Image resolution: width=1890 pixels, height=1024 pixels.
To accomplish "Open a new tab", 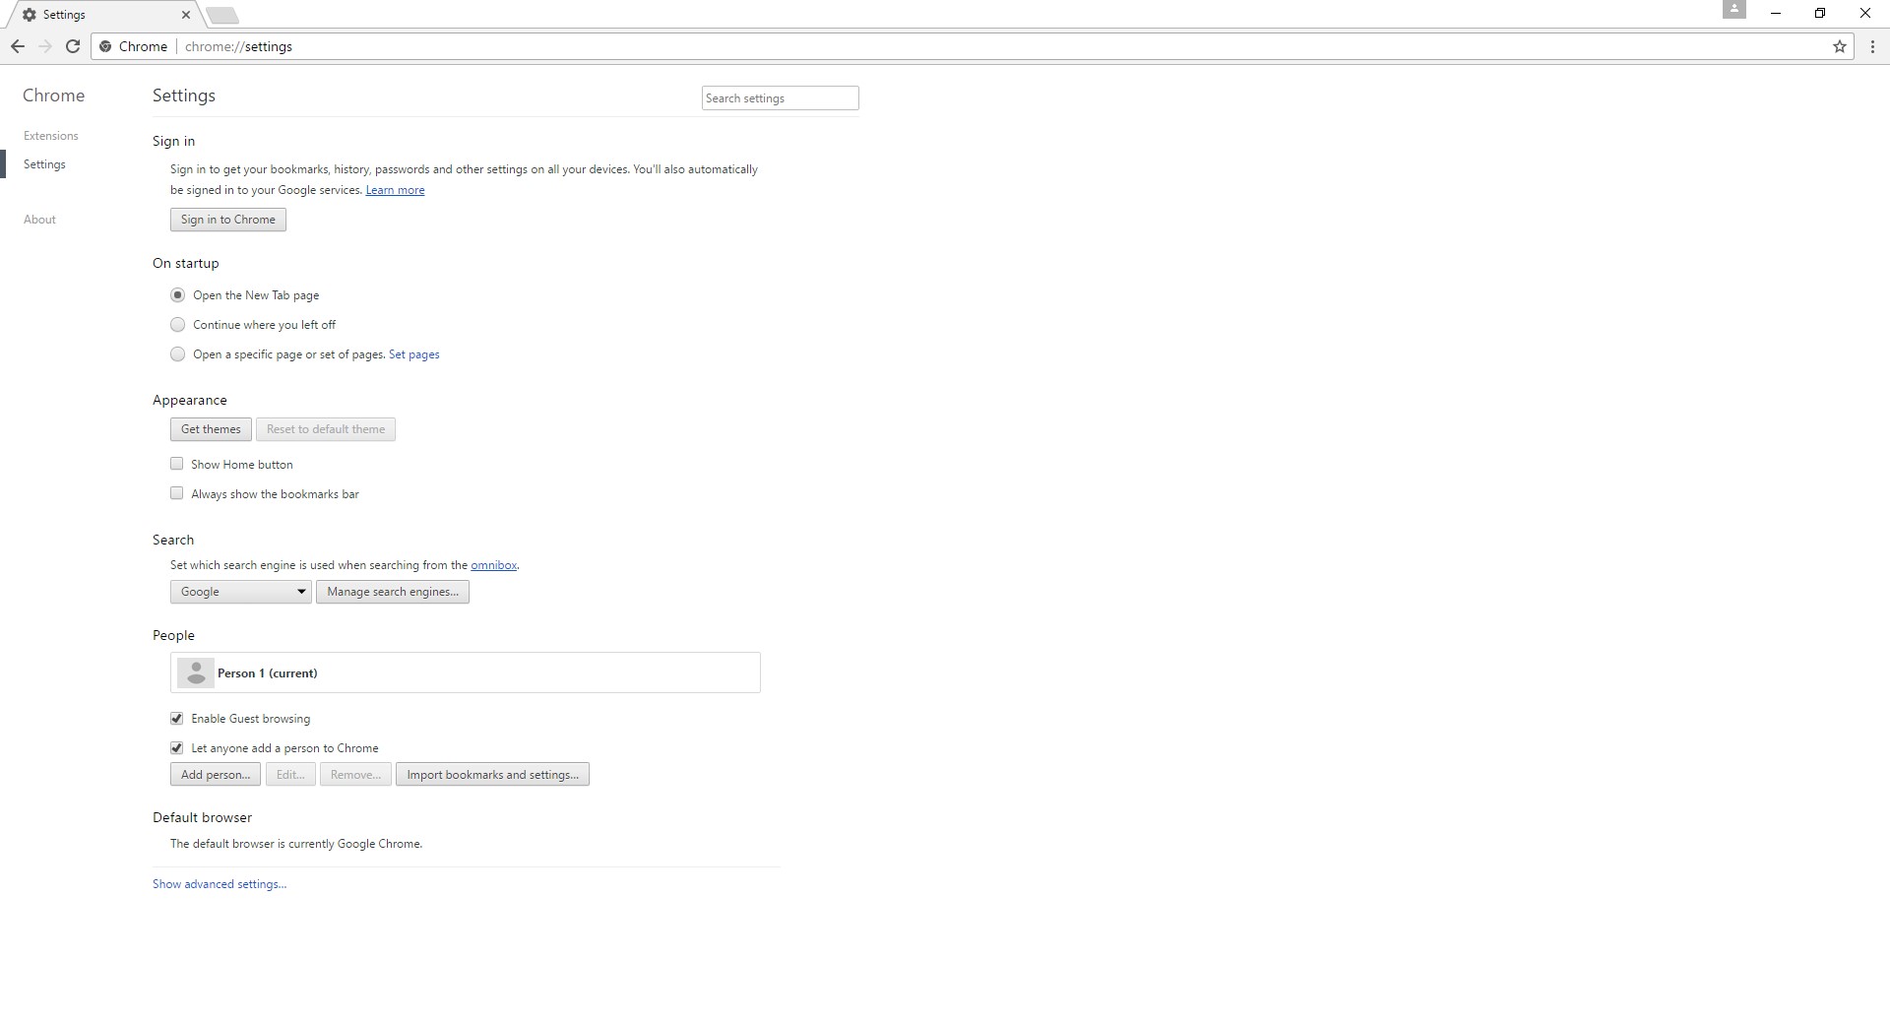I will pos(222,15).
